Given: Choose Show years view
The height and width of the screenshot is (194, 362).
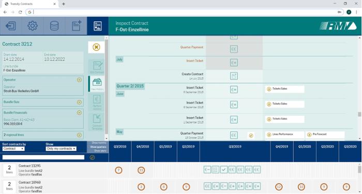Looking at the screenshot, I should 100,151.
